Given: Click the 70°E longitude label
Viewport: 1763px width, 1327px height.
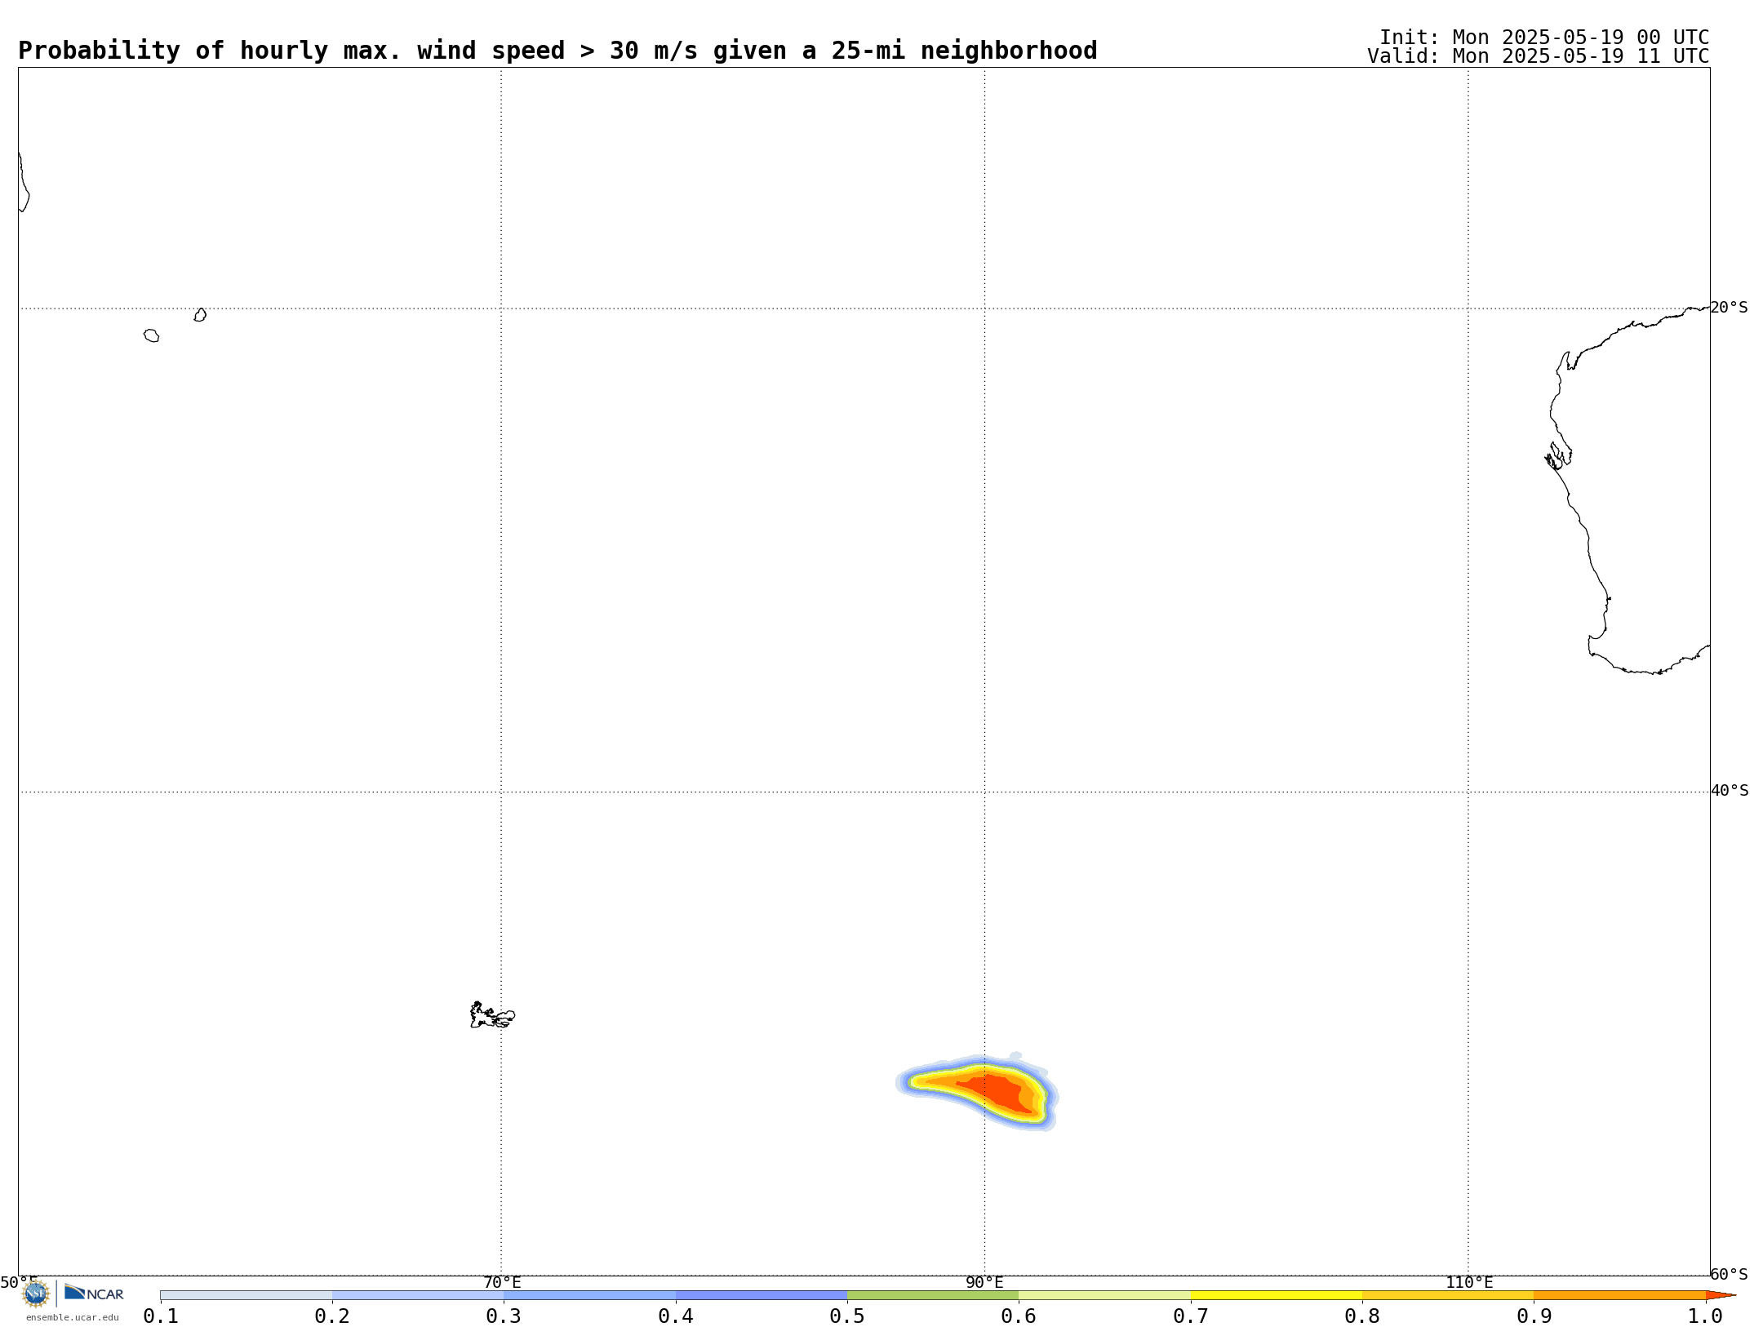Looking at the screenshot, I should pos(501,1283).
